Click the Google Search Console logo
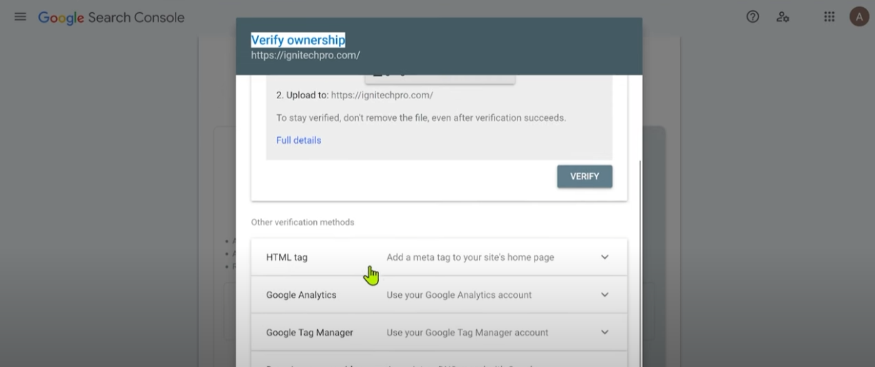Screen dimensions: 875x367 coord(111,17)
